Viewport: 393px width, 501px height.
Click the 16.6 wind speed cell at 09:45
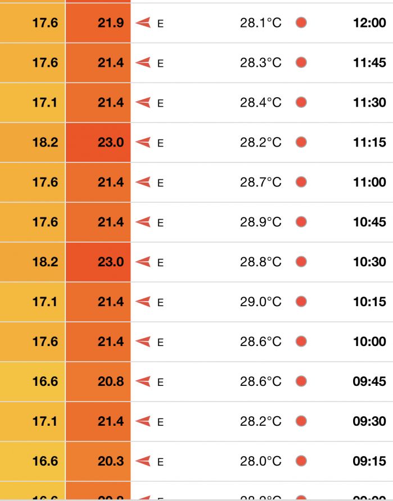click(32, 381)
